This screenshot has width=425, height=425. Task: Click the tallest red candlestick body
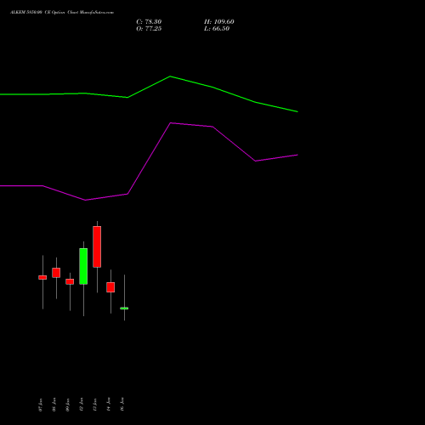pos(97,246)
